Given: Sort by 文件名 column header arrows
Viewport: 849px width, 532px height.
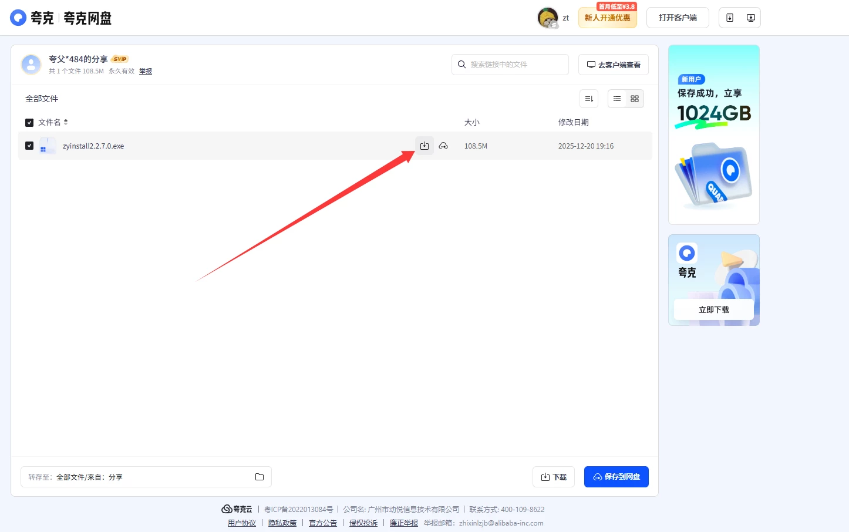Looking at the screenshot, I should [66, 122].
